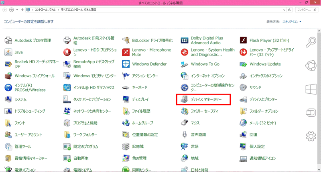
Task: Open the Share charm
Action: 311,66
